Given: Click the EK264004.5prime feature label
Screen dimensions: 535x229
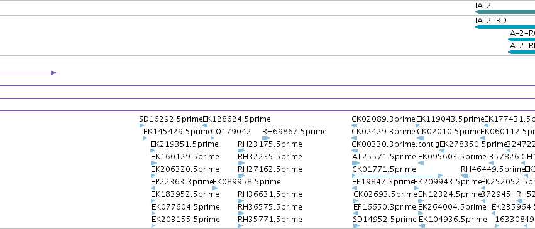Looking at the screenshot, I should [x=452, y=207].
